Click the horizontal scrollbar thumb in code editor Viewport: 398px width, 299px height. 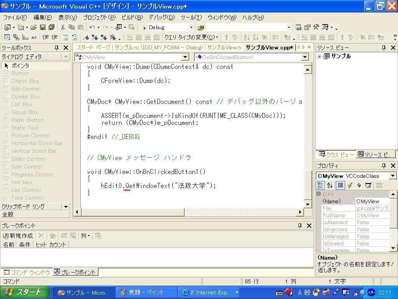pyautogui.click(x=132, y=212)
